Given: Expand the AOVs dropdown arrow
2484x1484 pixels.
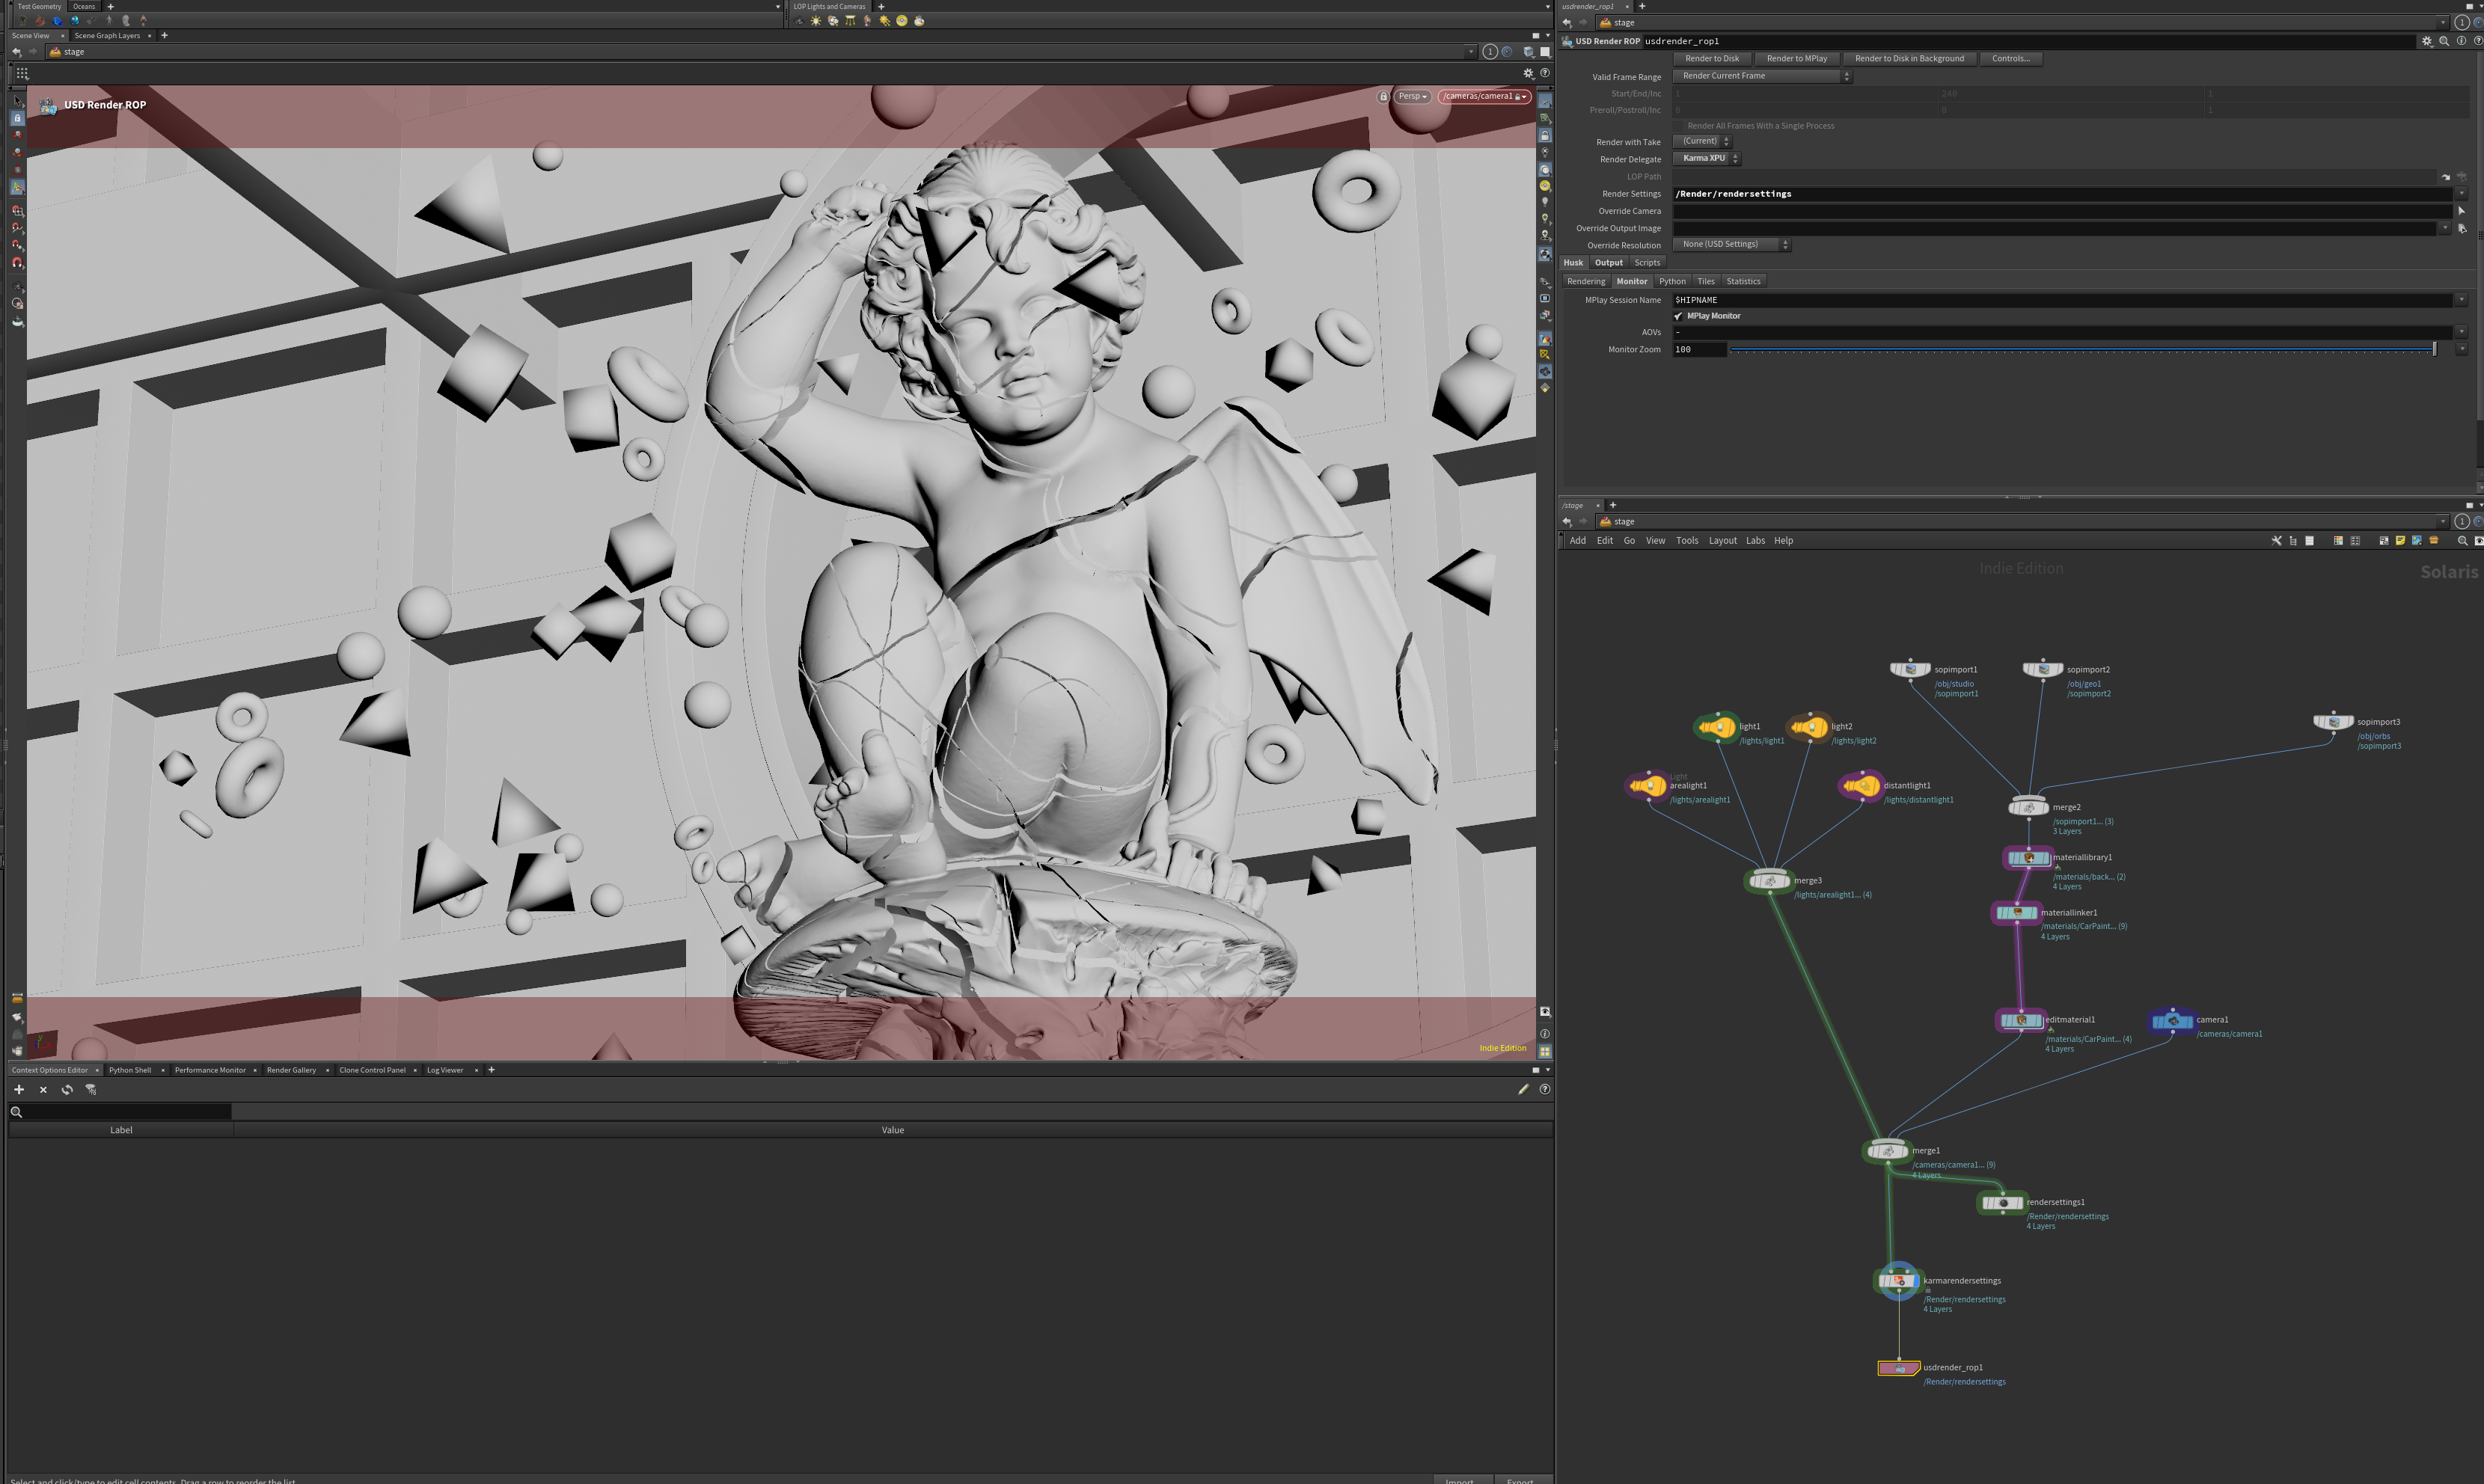Looking at the screenshot, I should pos(2461,332).
